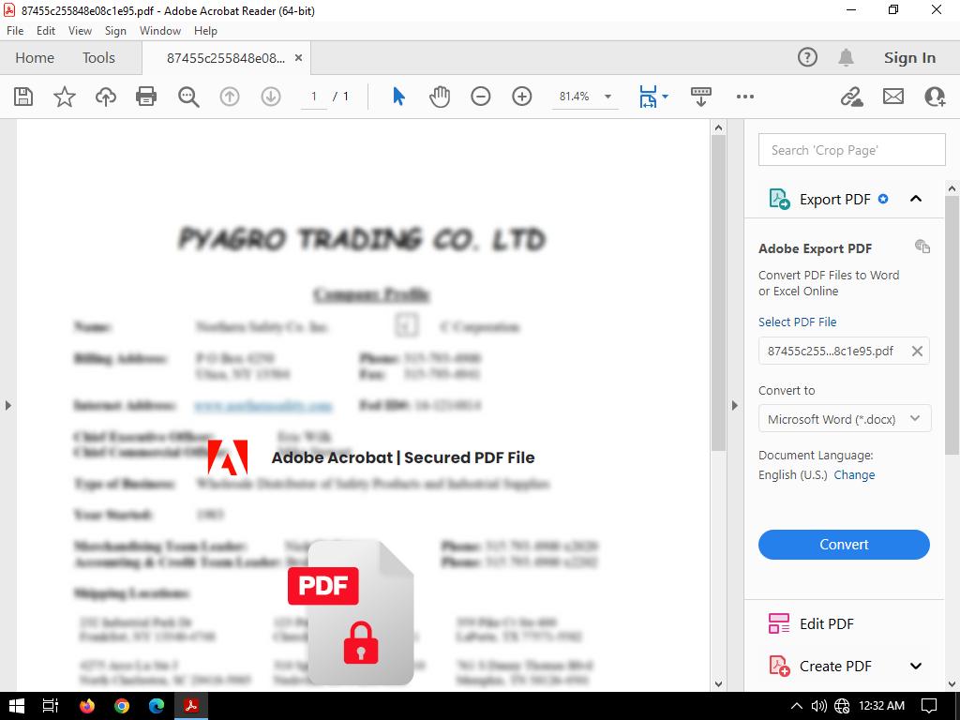Zoom in with the plus icon
The image size is (960, 720).
click(x=522, y=97)
